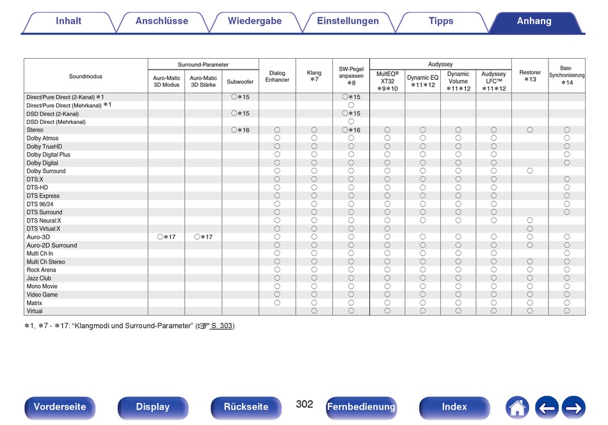Click the Dynamic EQ column header
The image size is (608, 425).
point(422,81)
